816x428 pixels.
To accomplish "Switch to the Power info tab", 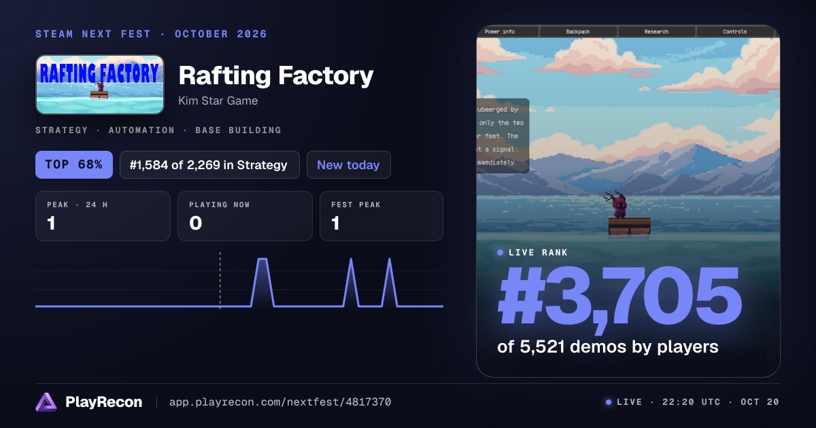I will pyautogui.click(x=500, y=31).
